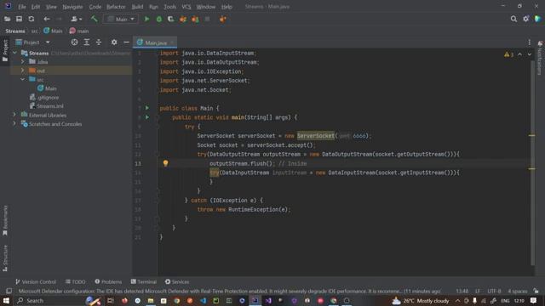The image size is (545, 306).
Task: Close the Main.java tab
Action: [x=172, y=42]
